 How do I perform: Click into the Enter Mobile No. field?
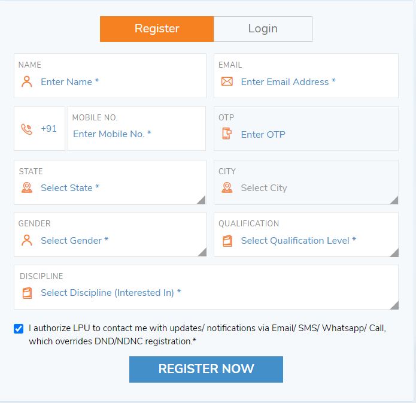click(x=136, y=134)
